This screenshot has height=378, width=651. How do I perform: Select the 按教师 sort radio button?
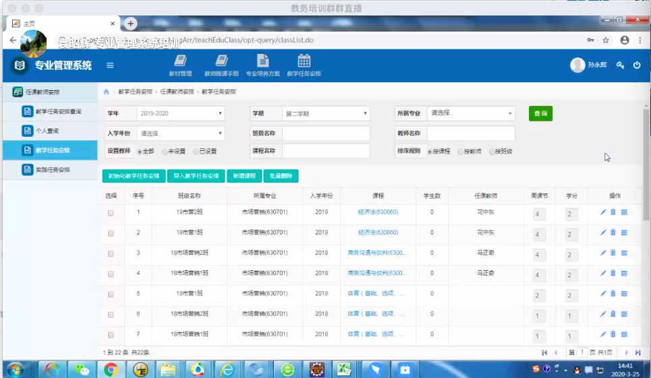pyautogui.click(x=461, y=152)
